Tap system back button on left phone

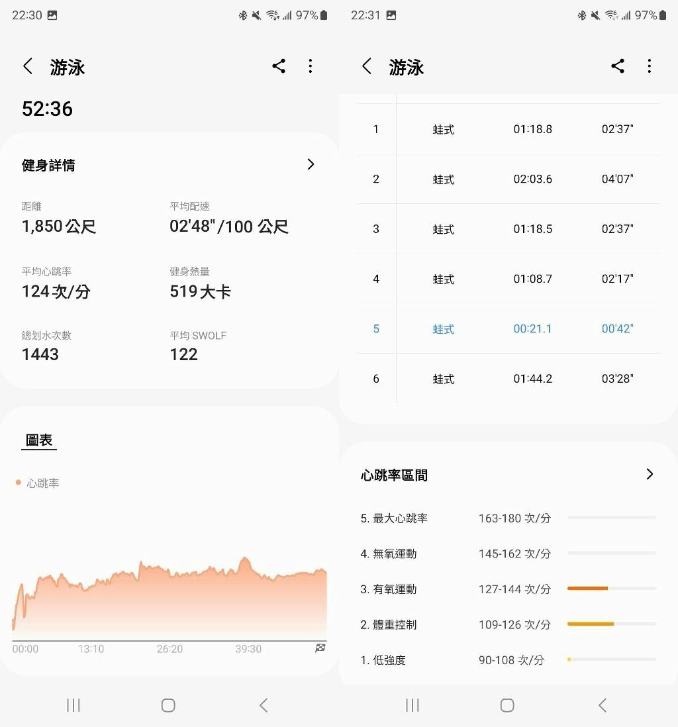coord(264,705)
